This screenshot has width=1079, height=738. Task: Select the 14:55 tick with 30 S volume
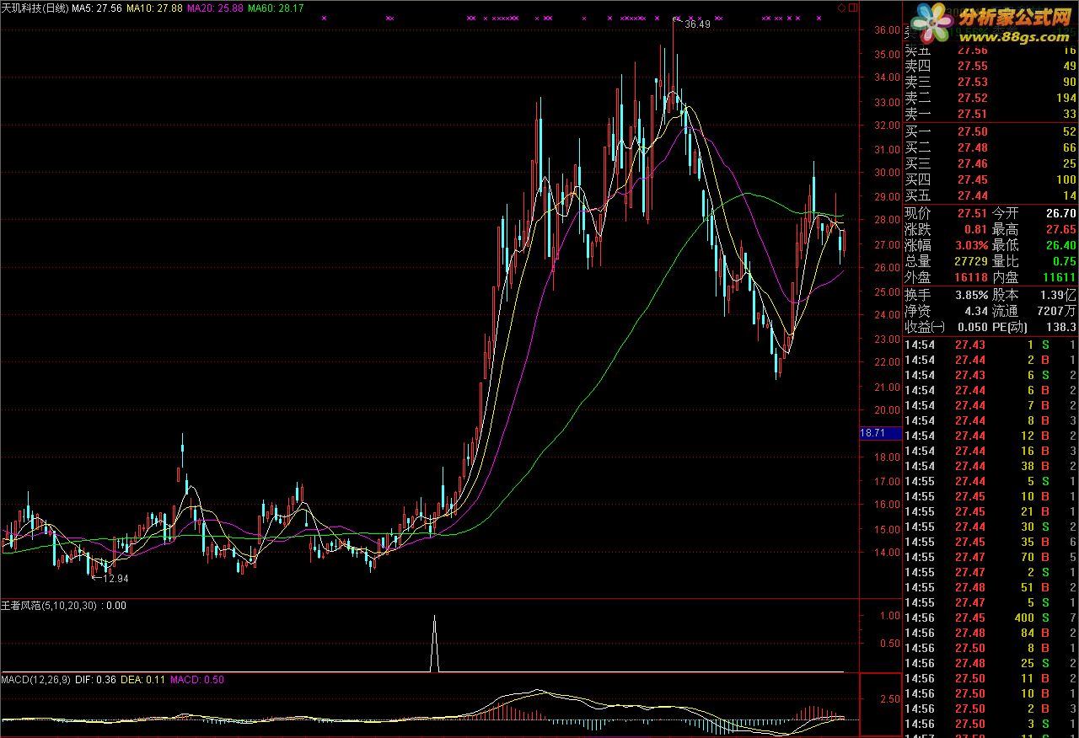click(x=990, y=527)
